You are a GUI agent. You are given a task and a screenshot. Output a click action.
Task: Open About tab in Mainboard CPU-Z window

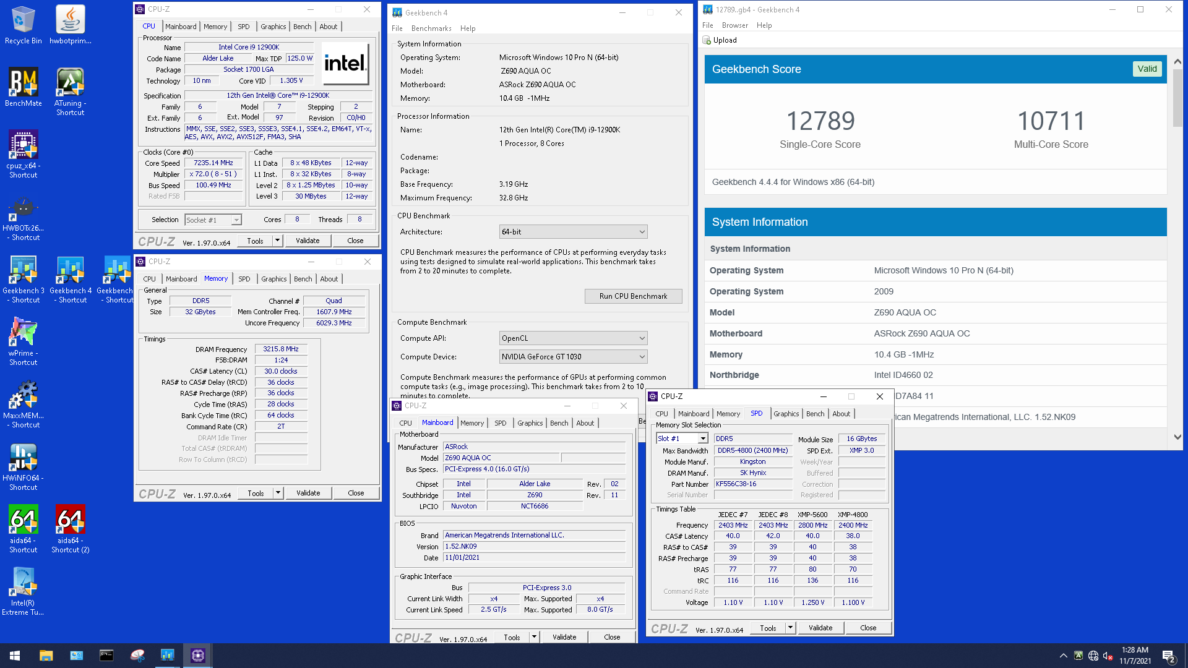pos(585,423)
